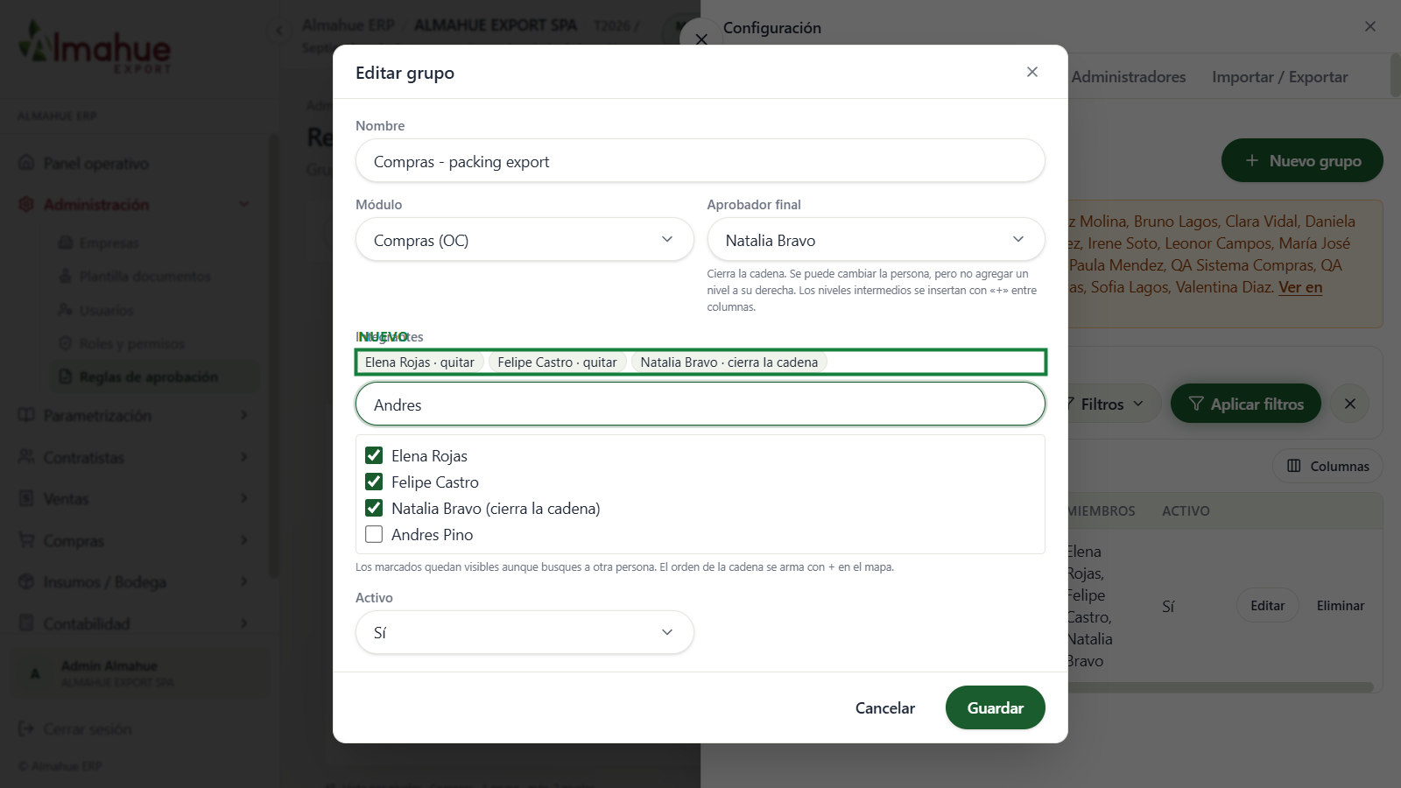1401x788 pixels.
Task: Collapse the Administración section chevron
Action: pos(244,204)
